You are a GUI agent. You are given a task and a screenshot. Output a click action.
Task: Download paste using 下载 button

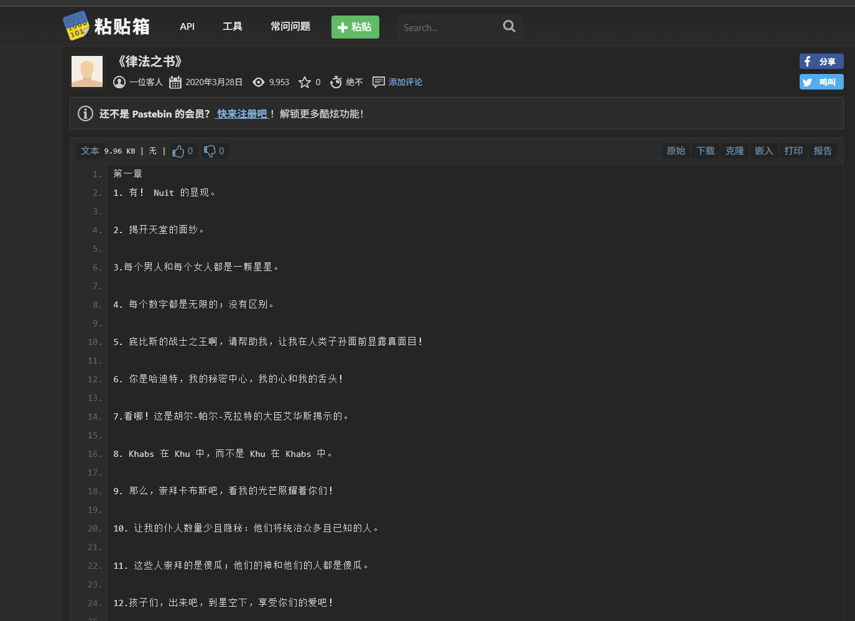pos(705,151)
